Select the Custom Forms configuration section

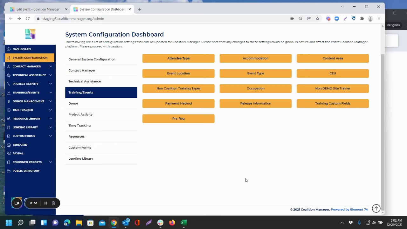click(x=101, y=148)
